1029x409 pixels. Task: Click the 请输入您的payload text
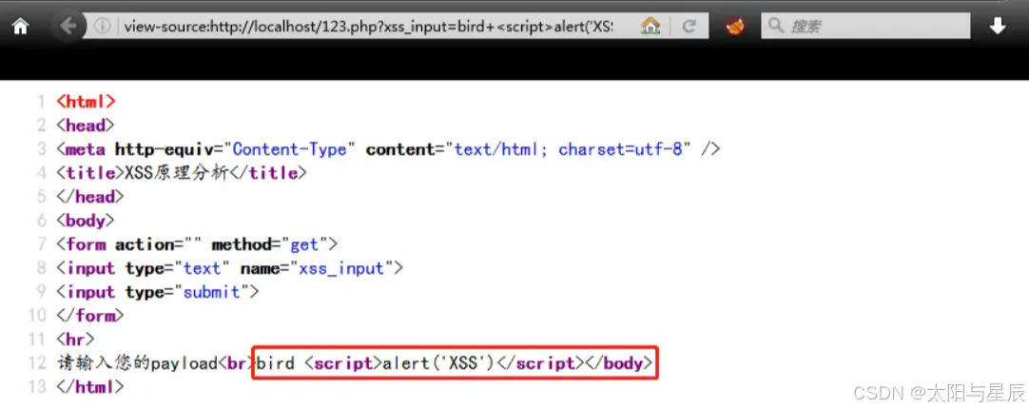pos(137,363)
